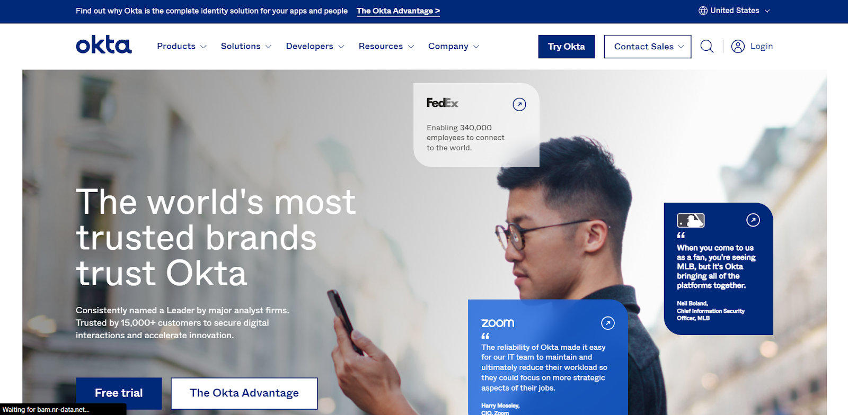Open the arrow icon on FedEx card
The height and width of the screenshot is (415, 848).
tap(519, 104)
